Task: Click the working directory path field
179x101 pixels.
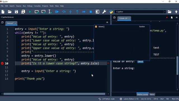Action: point(139,12)
